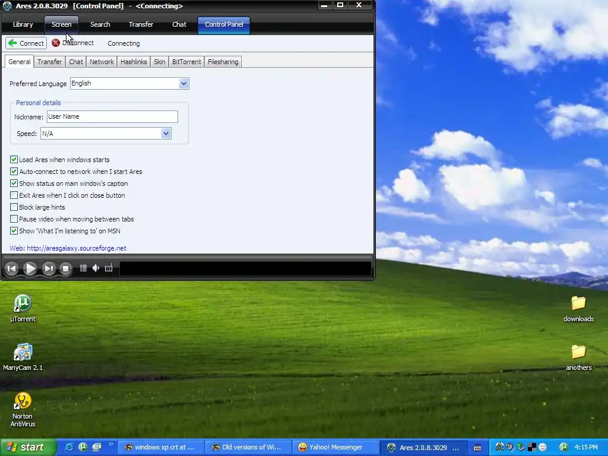Enable Exit Ares on close button
This screenshot has width=608, height=456.
(x=14, y=195)
